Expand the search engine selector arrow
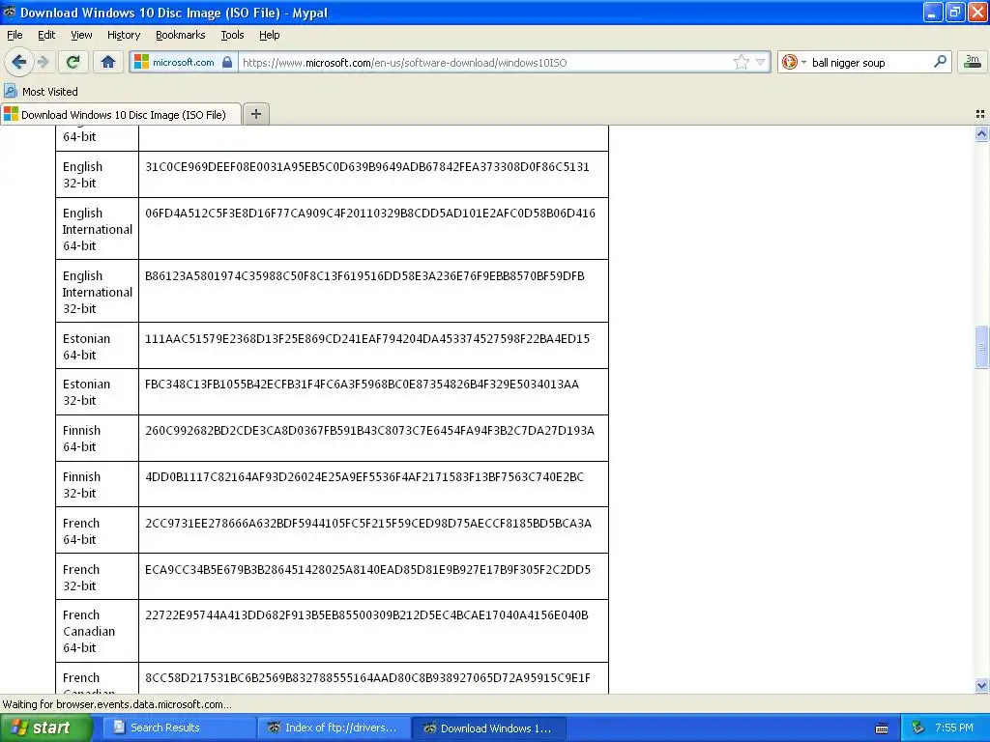Screen dimensions: 990x742 803,62
